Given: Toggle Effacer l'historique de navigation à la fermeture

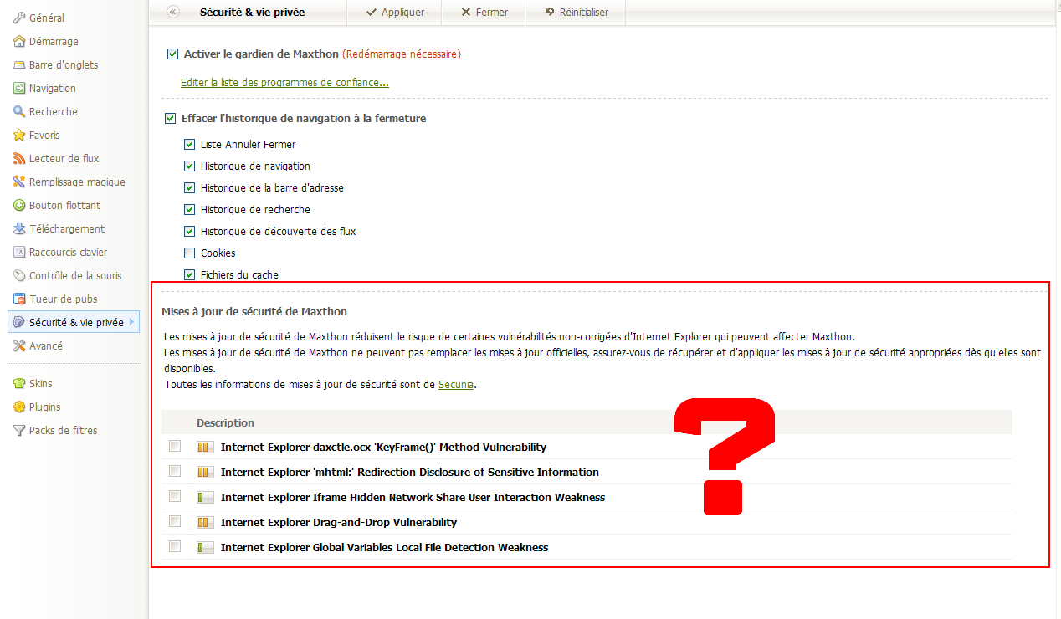Looking at the screenshot, I should pos(171,119).
